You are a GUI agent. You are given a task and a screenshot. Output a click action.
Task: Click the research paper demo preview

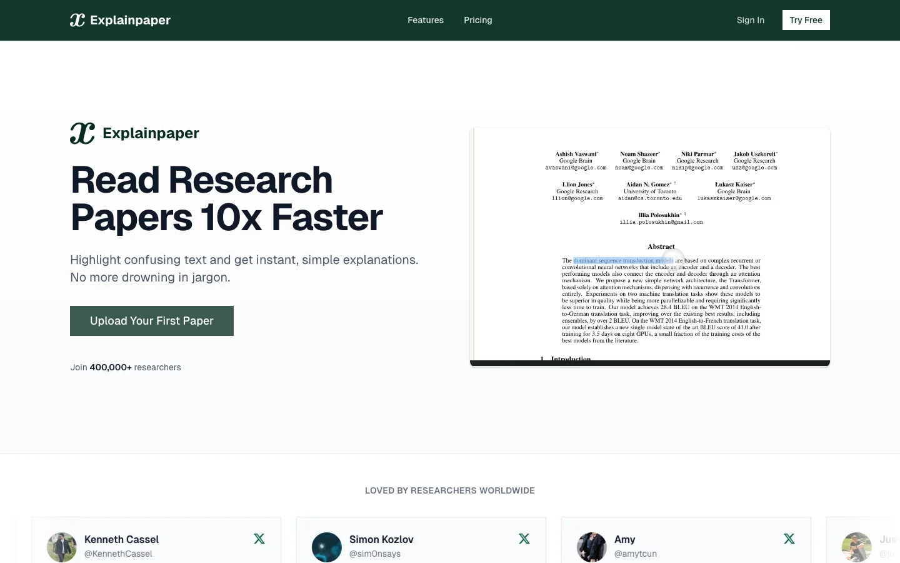pyautogui.click(x=650, y=246)
